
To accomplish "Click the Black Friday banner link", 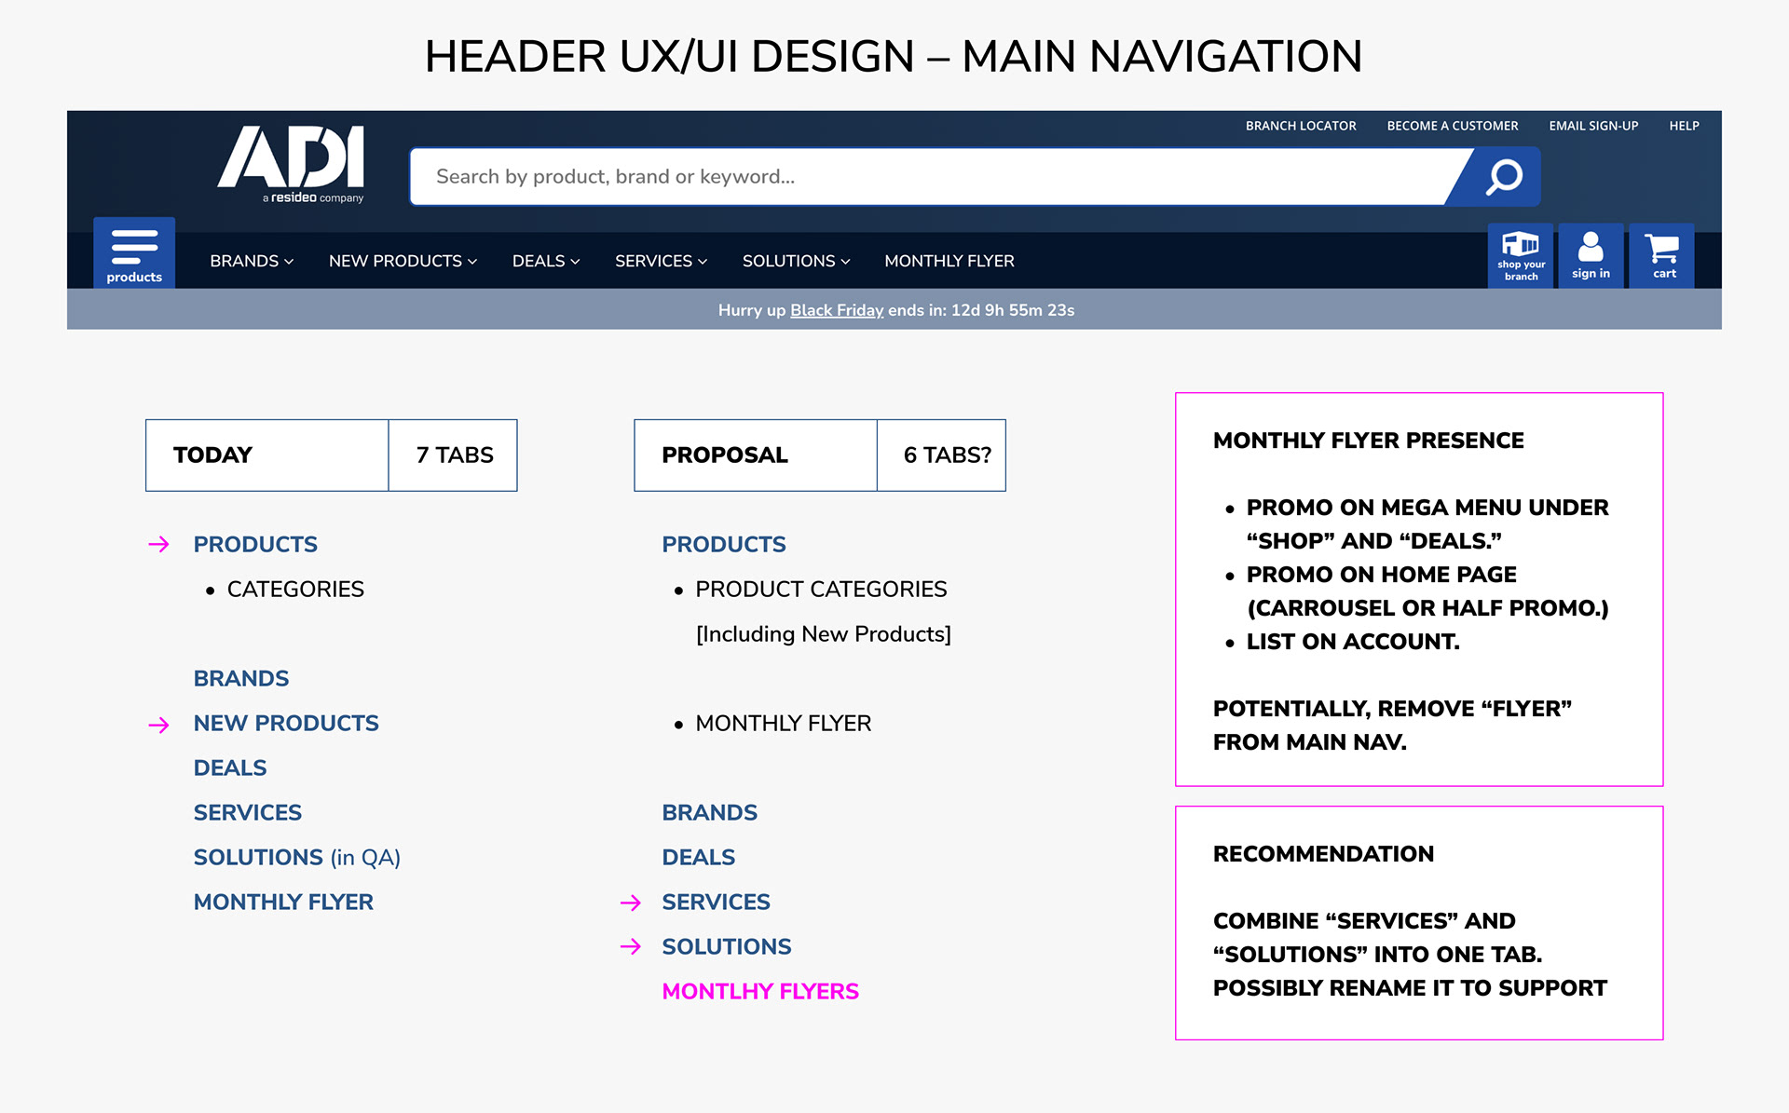I will (x=836, y=310).
